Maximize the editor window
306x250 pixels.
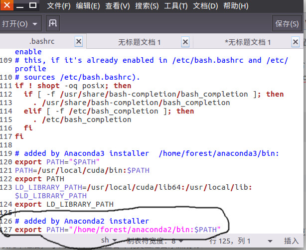[x=33, y=5]
